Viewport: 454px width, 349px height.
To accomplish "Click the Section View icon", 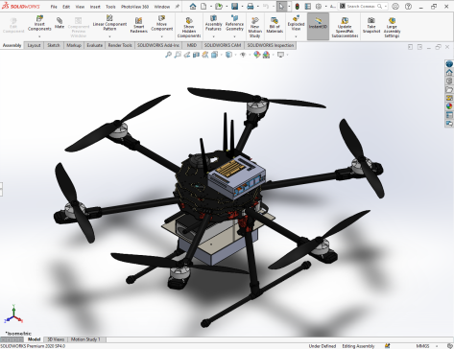I will pos(196,55).
